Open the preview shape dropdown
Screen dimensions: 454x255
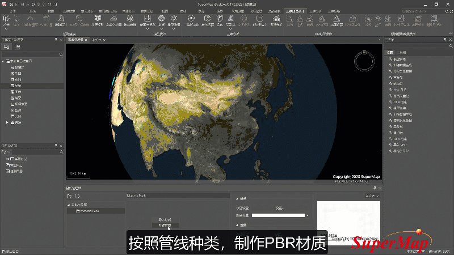[372, 196]
